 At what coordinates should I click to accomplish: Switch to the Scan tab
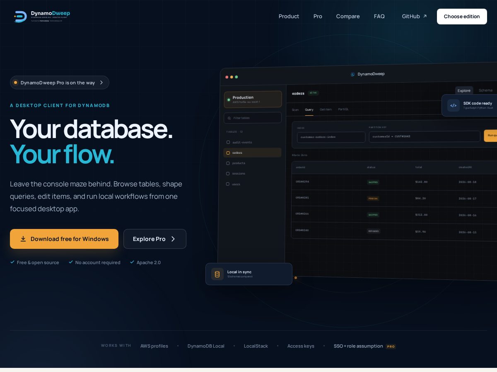[295, 110]
